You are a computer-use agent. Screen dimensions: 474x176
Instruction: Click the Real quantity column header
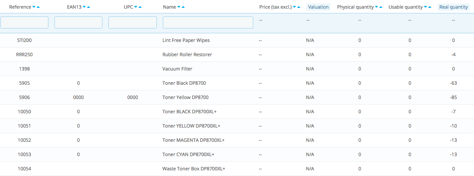point(453,7)
